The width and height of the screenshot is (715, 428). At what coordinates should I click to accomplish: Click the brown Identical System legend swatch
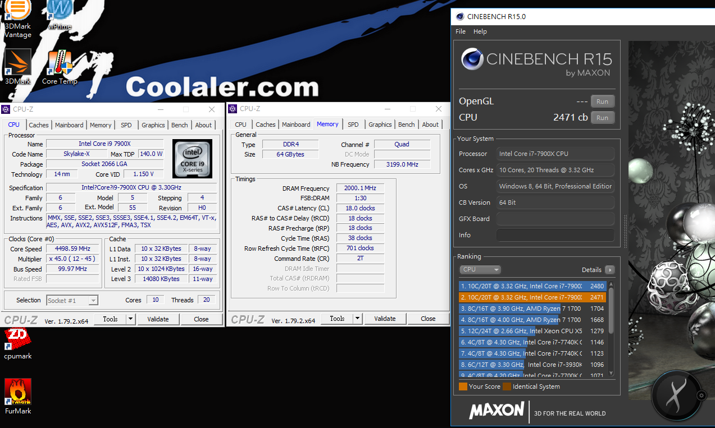(x=507, y=386)
